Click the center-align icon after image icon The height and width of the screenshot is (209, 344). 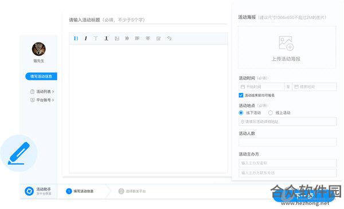click(x=127, y=38)
